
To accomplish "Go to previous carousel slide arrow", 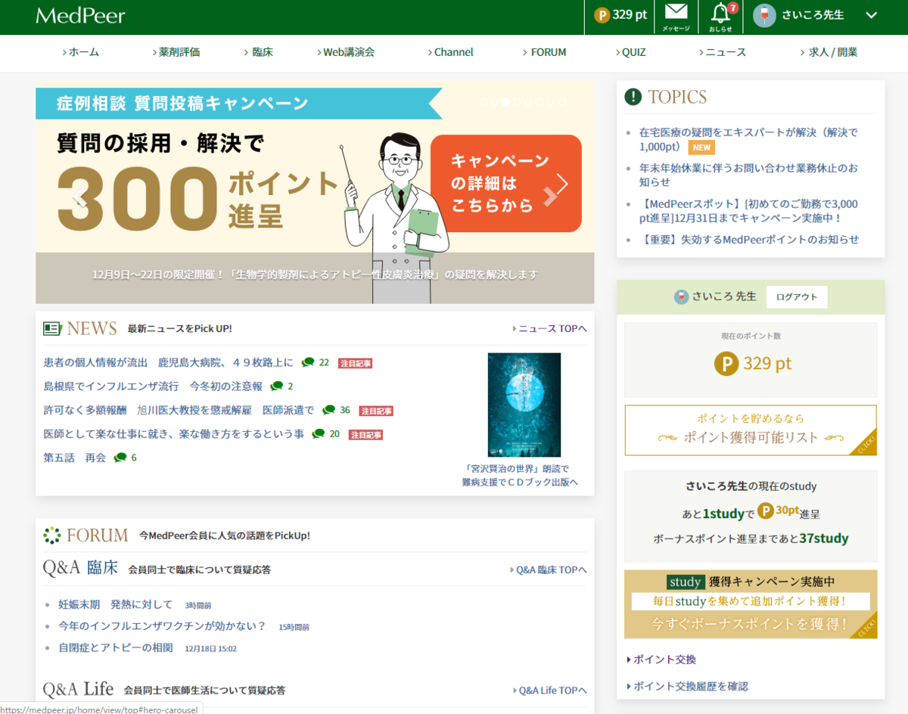I will click(x=79, y=198).
